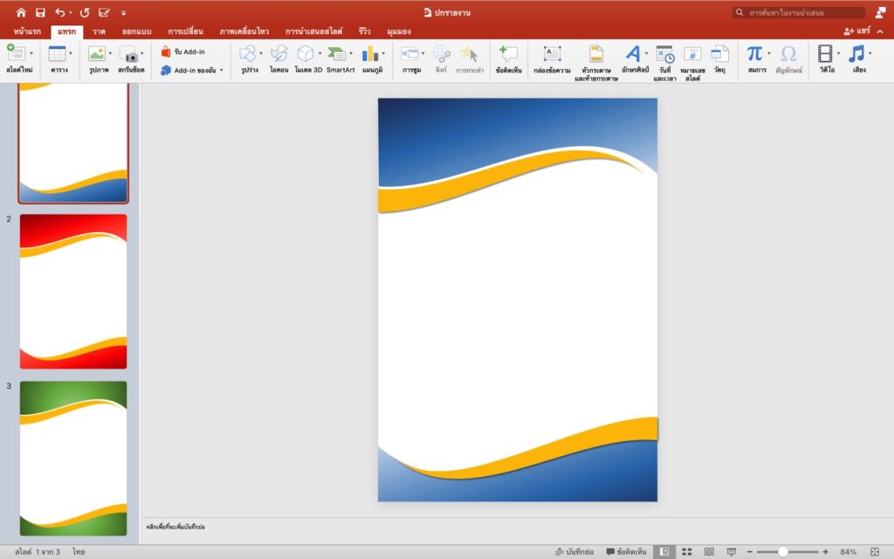The image size is (894, 559).
Task: Insert date and time icon
Action: (664, 54)
